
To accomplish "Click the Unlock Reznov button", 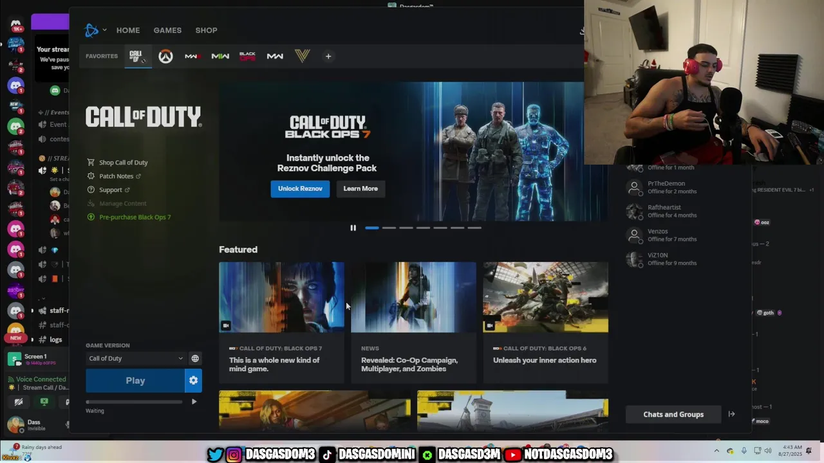I will tap(300, 188).
